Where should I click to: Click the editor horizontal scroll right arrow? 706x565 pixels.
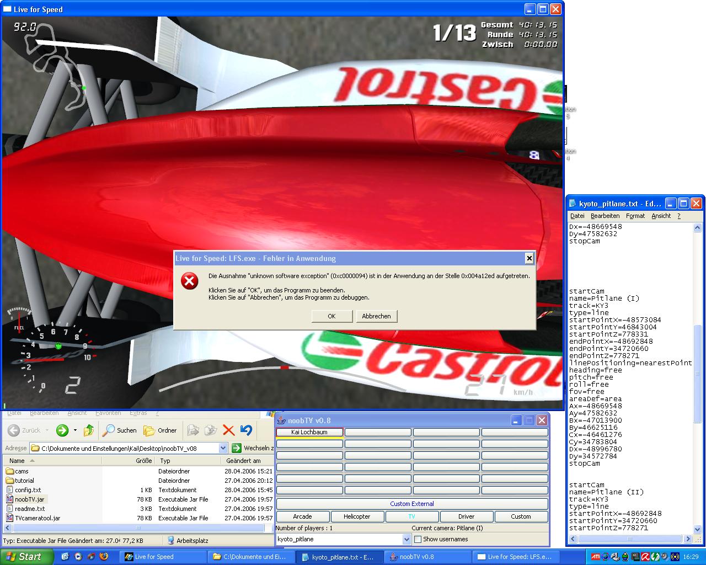pyautogui.click(x=688, y=539)
